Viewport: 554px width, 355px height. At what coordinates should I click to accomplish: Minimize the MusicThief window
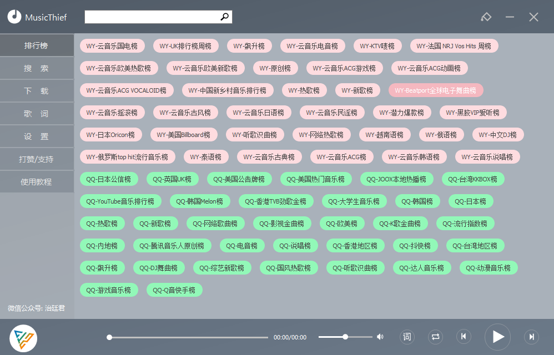[510, 17]
